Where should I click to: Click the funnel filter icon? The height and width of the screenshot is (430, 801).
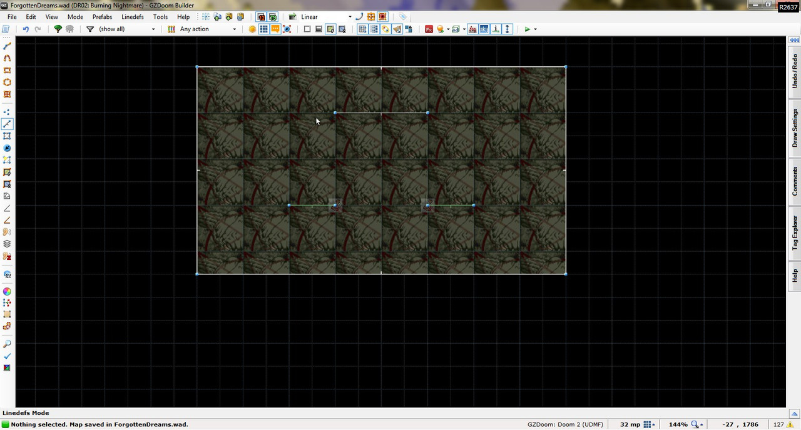90,29
